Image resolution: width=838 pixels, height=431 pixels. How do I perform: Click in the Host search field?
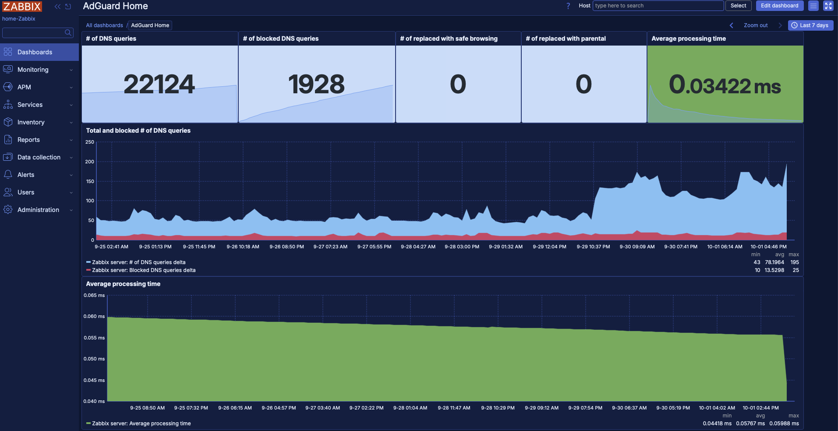point(658,6)
